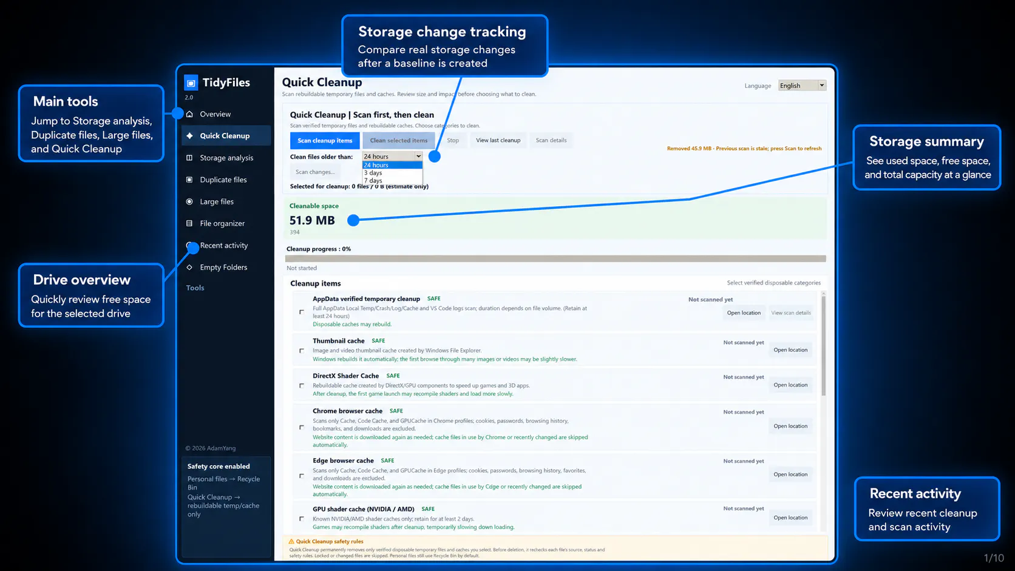Click the Storage analysis sidebar icon
This screenshot has height=571, width=1015.
tap(189, 158)
